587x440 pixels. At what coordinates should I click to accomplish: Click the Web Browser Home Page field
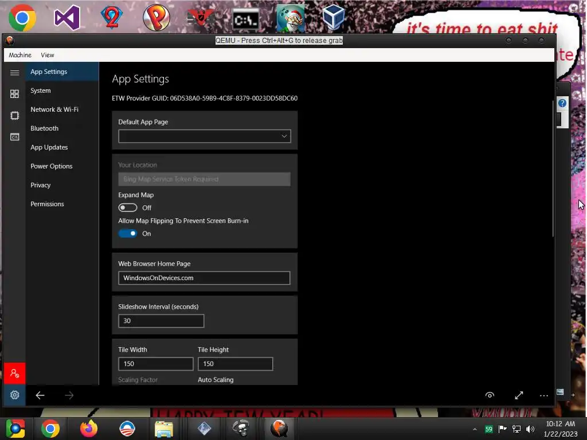[x=205, y=278]
